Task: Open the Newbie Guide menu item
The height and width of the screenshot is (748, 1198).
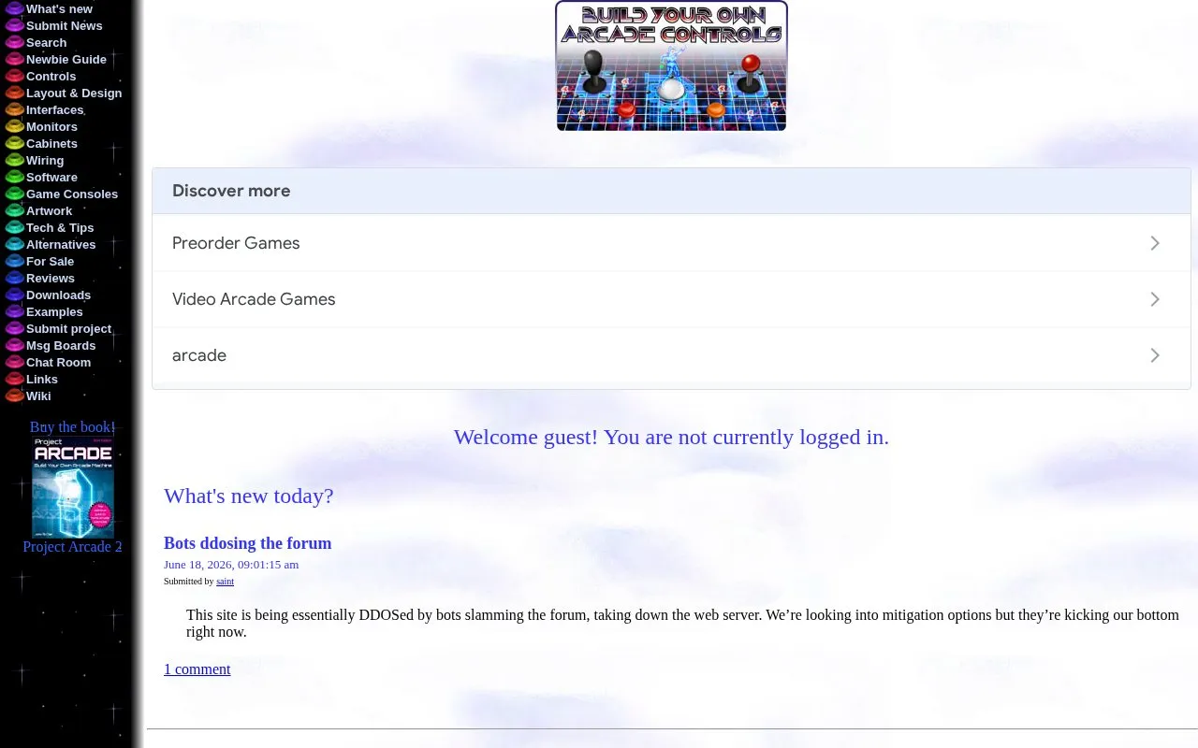Action: (66, 59)
